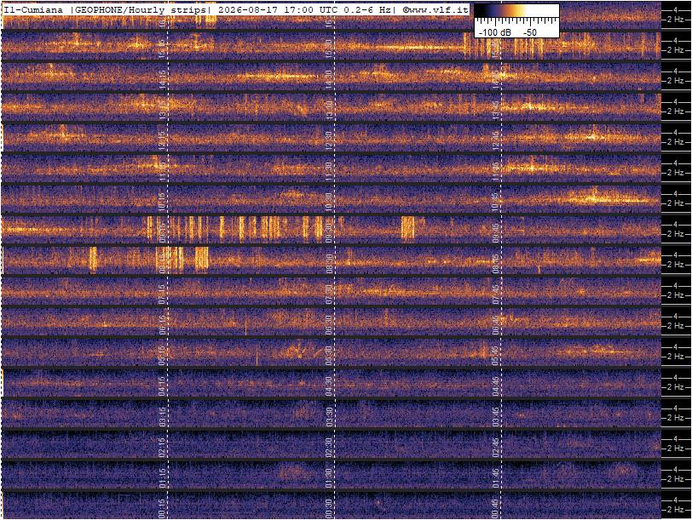
Task: Click the '4' axis tick of the 12:xx strip
Action: coord(676,132)
